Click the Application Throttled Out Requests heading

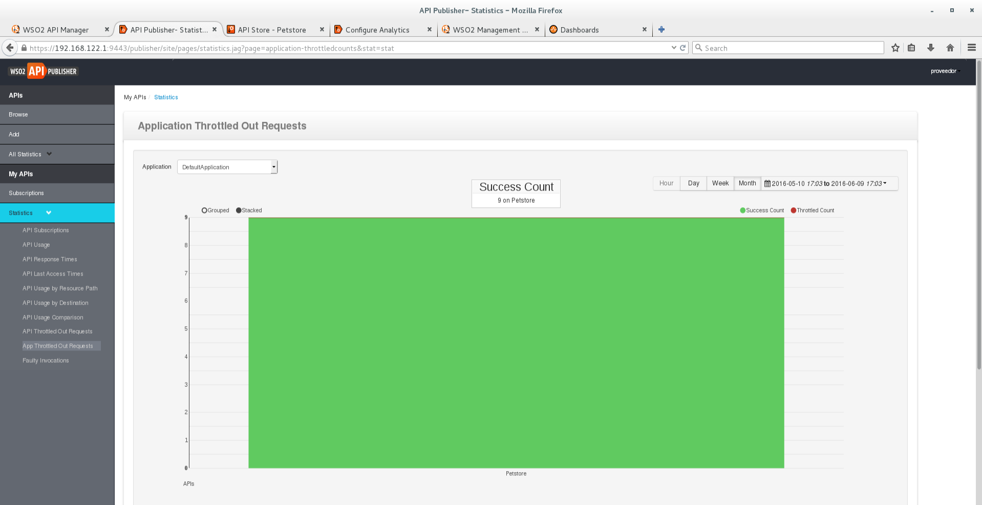click(x=222, y=126)
